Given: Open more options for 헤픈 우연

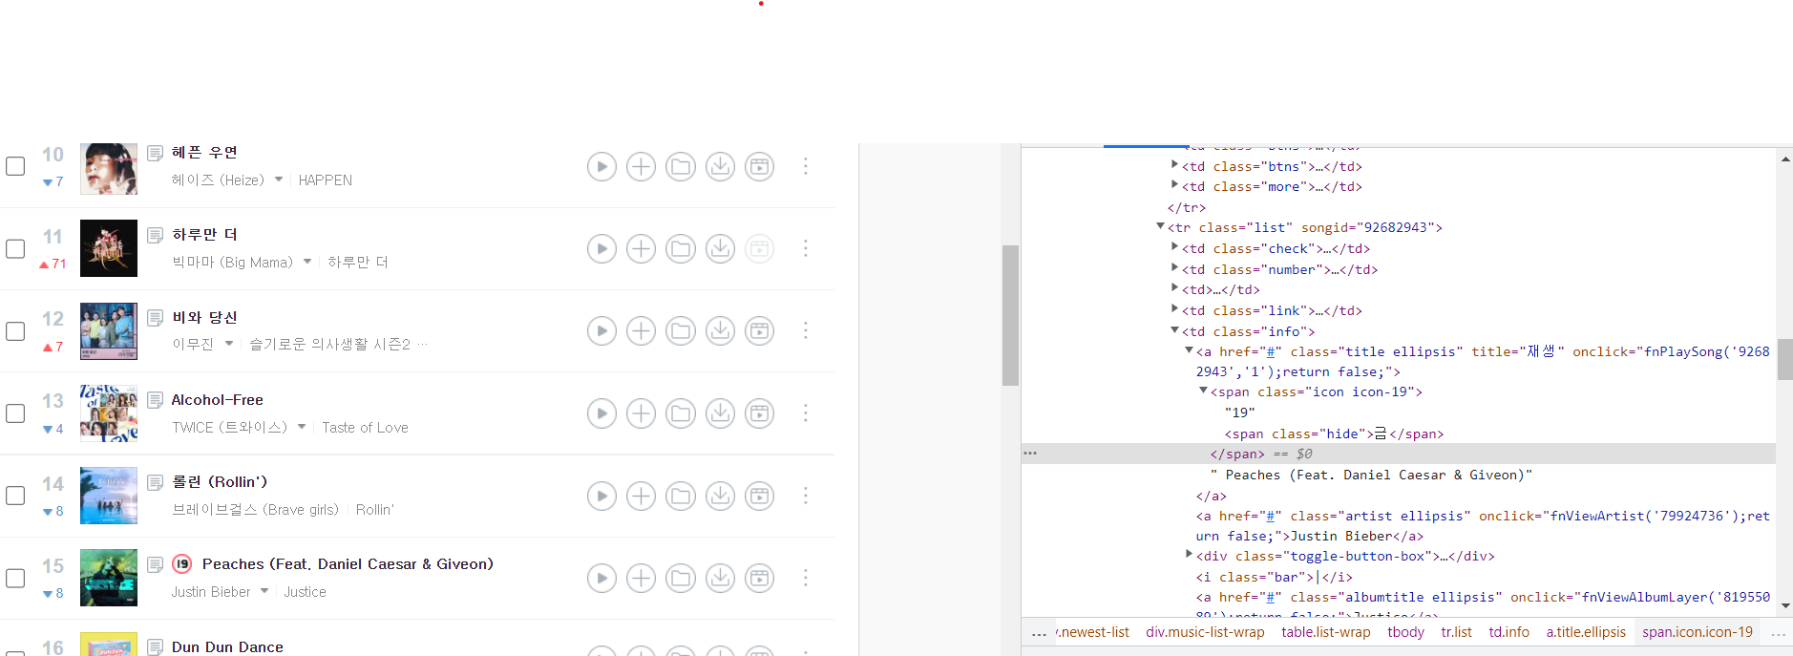Looking at the screenshot, I should coord(806,166).
